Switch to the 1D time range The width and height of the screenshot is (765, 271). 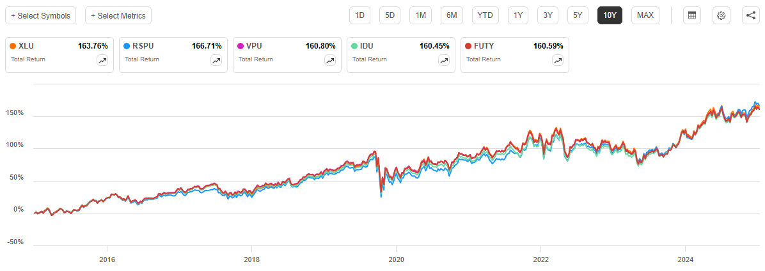360,15
